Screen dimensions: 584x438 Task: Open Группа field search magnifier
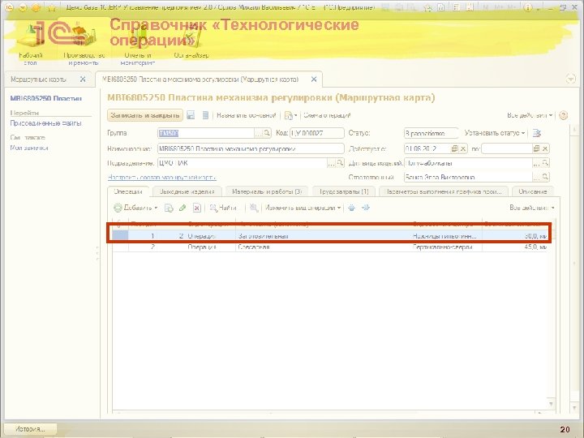(267, 133)
